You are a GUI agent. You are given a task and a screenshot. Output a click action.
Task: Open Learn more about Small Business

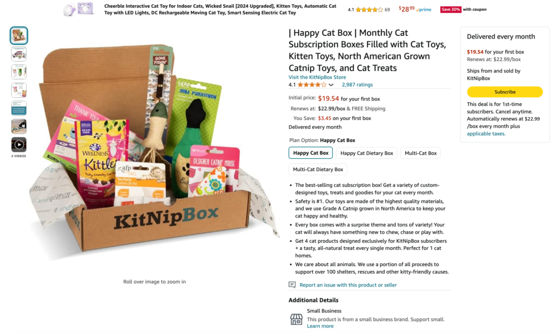[320, 326]
